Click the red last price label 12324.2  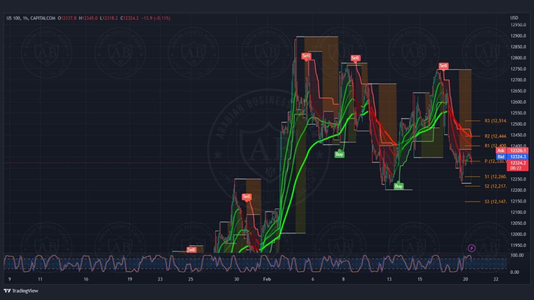(517, 163)
